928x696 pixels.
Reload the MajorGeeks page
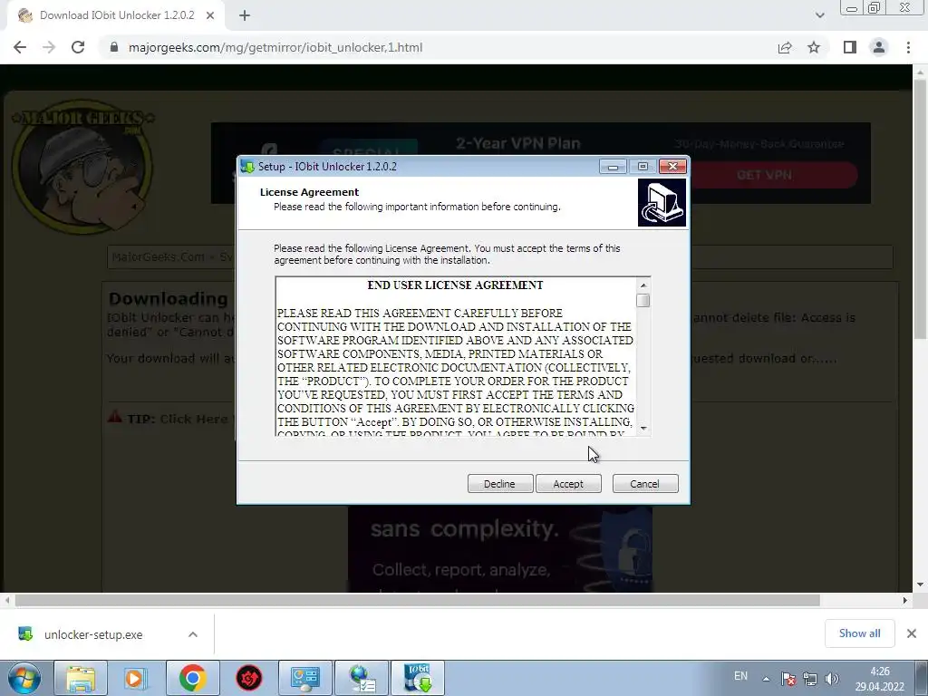(x=78, y=47)
